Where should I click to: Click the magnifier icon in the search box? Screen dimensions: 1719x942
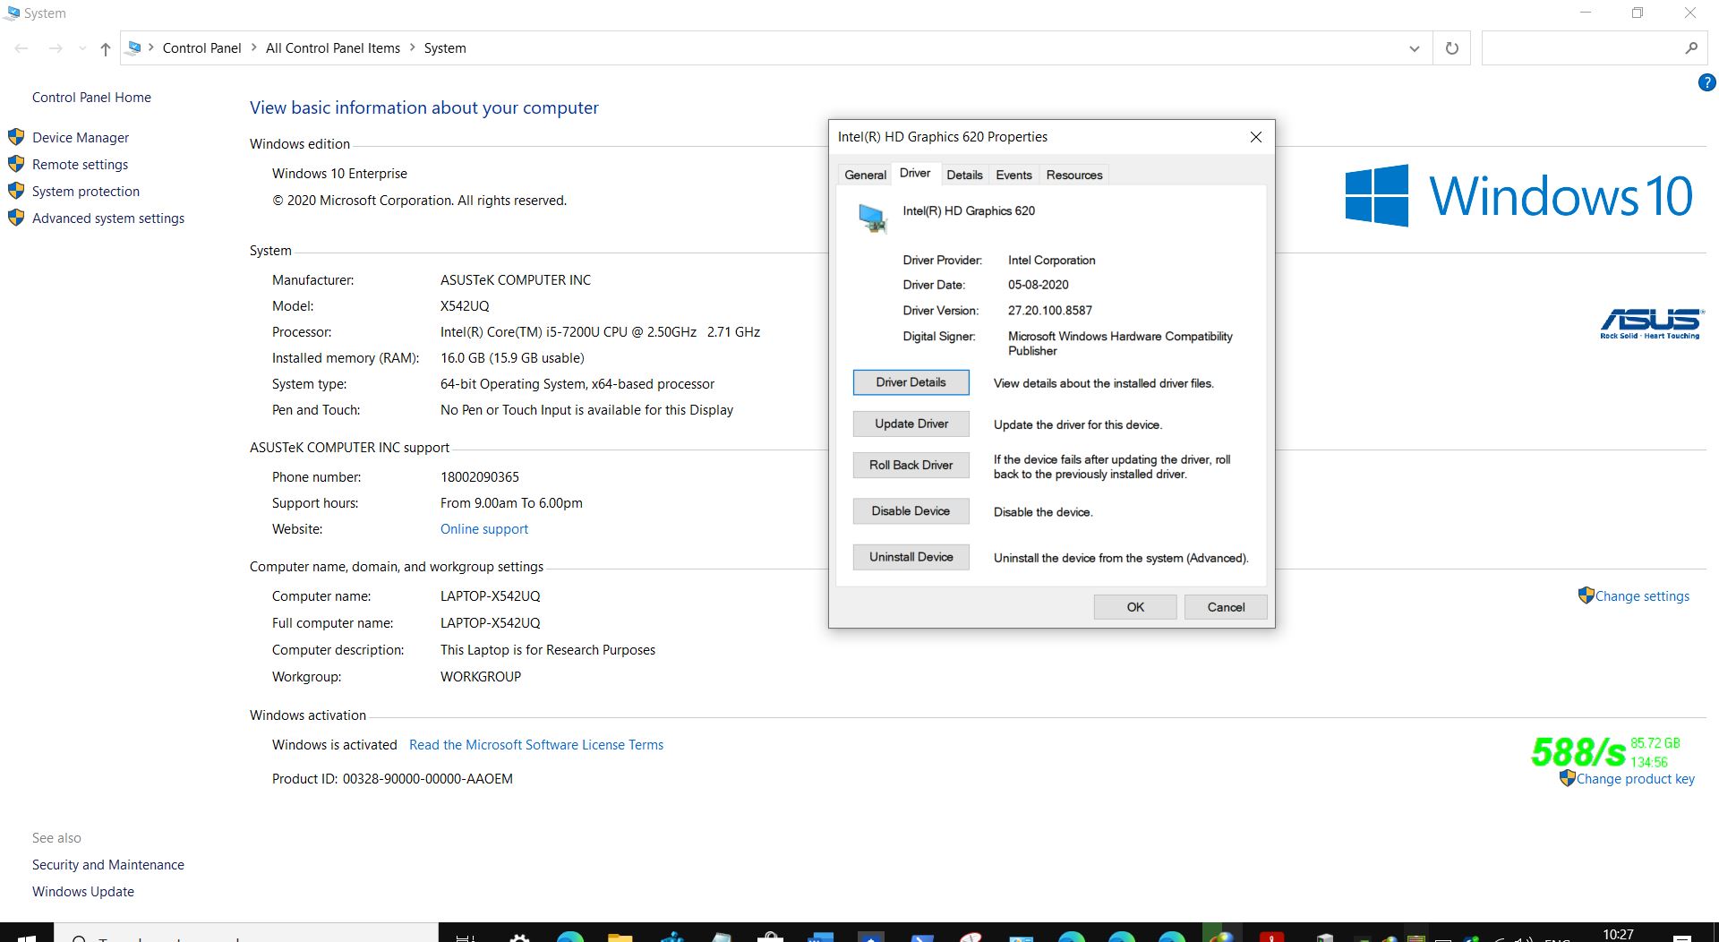coord(1690,48)
